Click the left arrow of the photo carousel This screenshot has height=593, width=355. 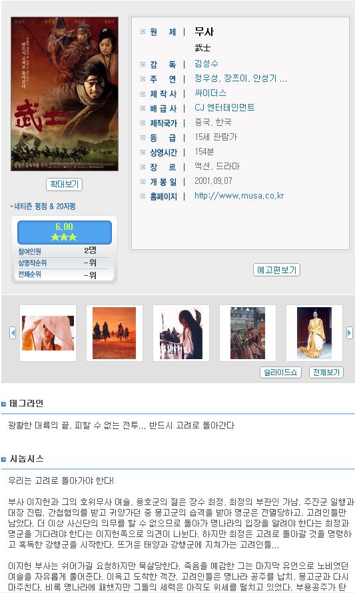pyautogui.click(x=13, y=332)
